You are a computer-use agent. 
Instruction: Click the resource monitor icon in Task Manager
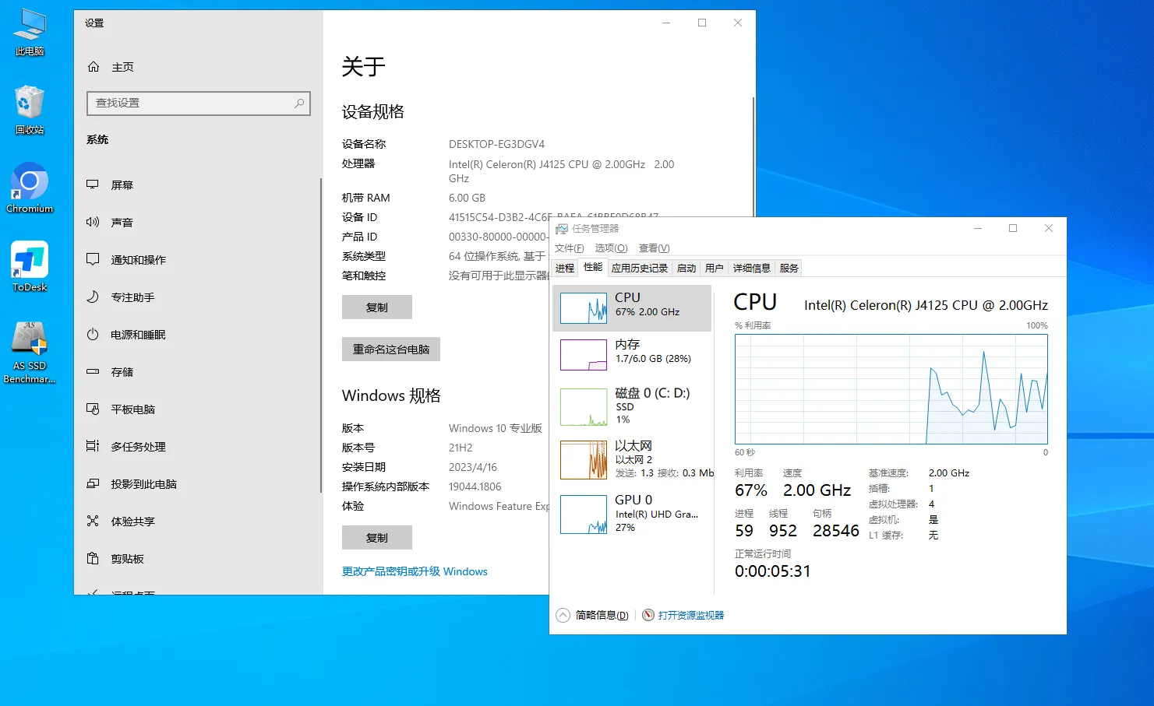[648, 615]
